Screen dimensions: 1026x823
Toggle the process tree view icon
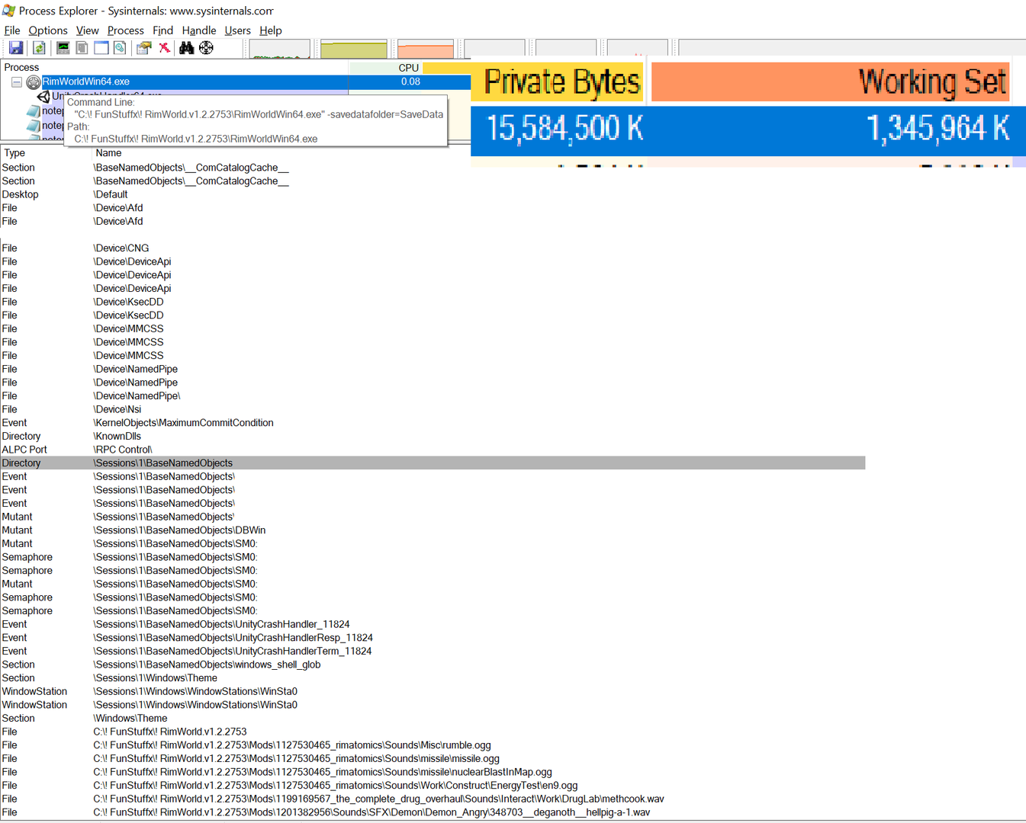tap(82, 48)
